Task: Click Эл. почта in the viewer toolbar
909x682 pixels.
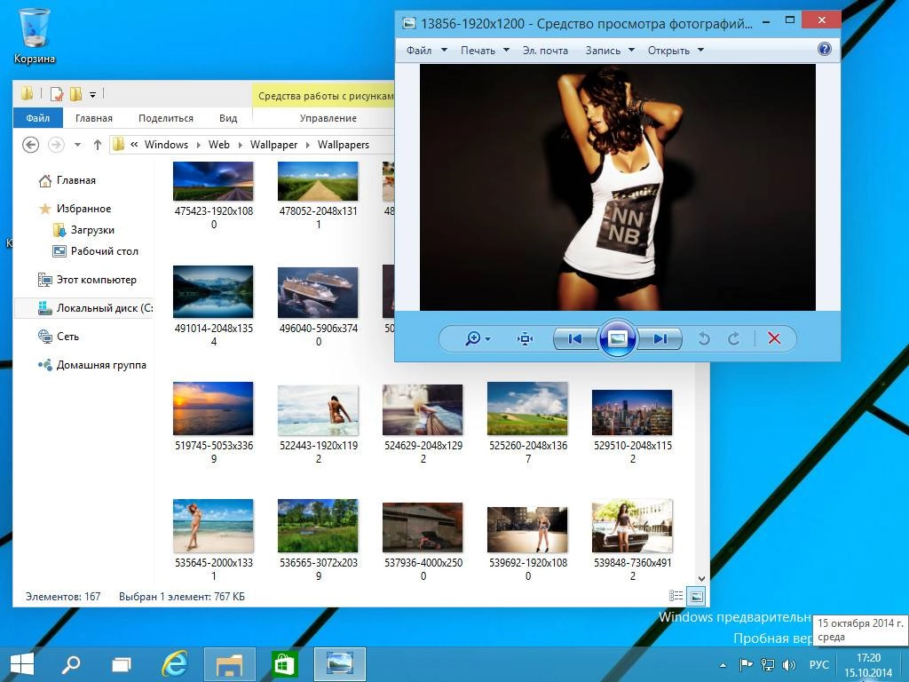Action: (x=545, y=51)
